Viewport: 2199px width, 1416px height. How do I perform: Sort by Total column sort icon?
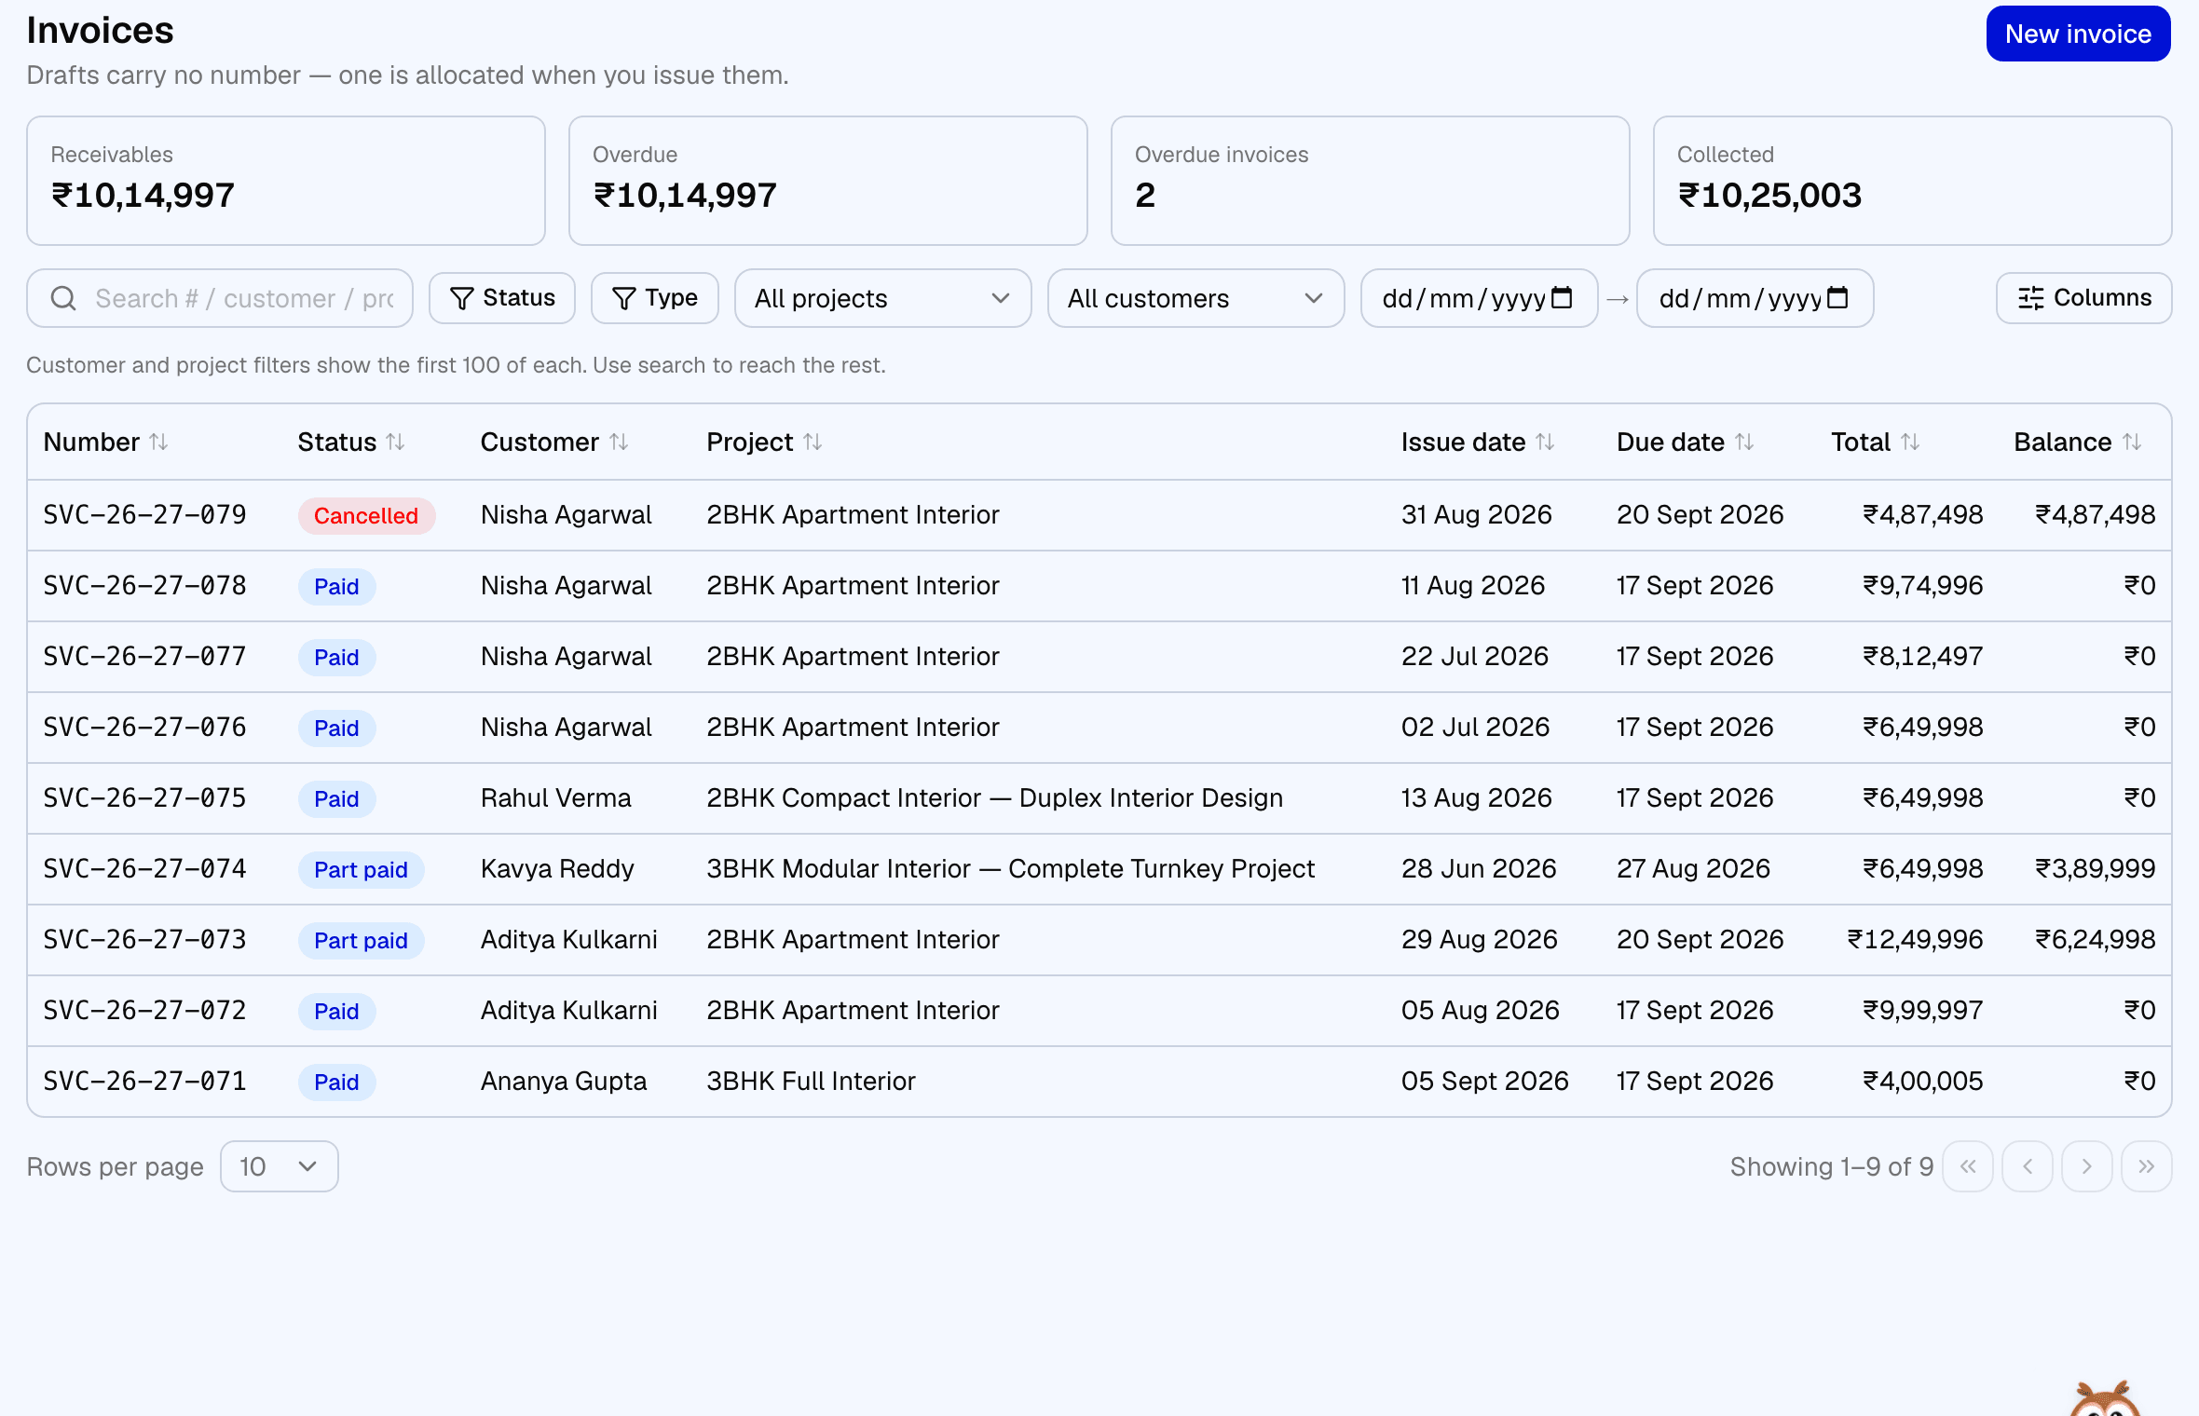point(1911,442)
